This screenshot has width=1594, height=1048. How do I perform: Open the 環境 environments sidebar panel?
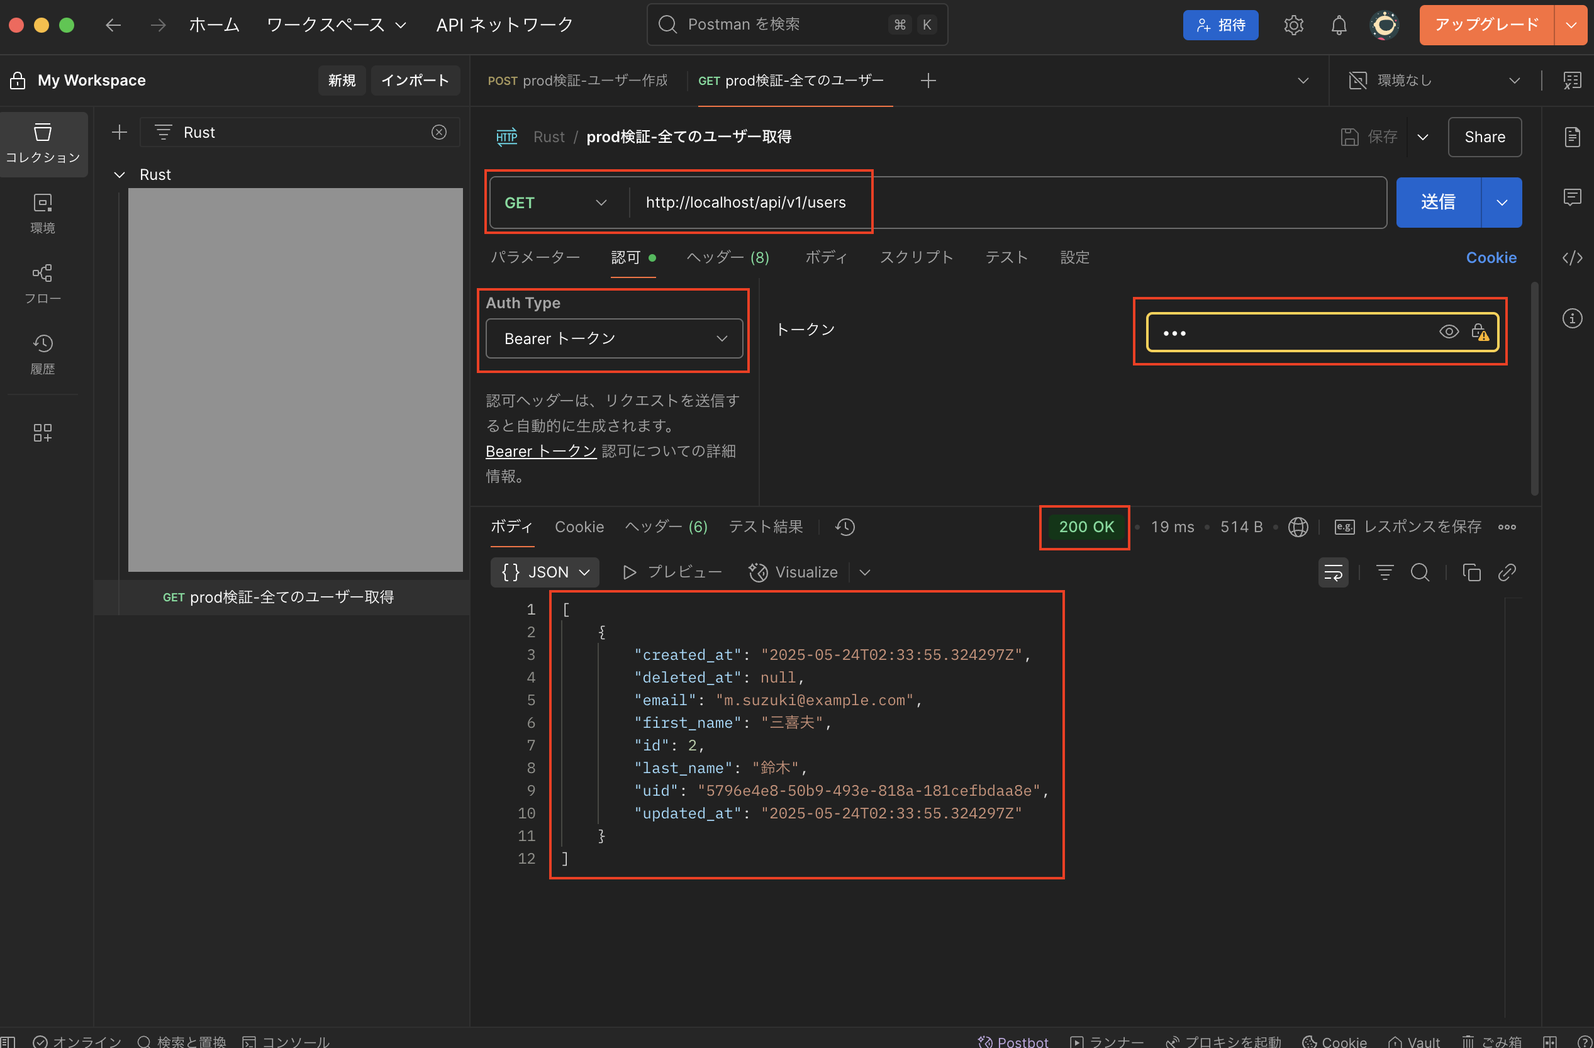point(43,214)
